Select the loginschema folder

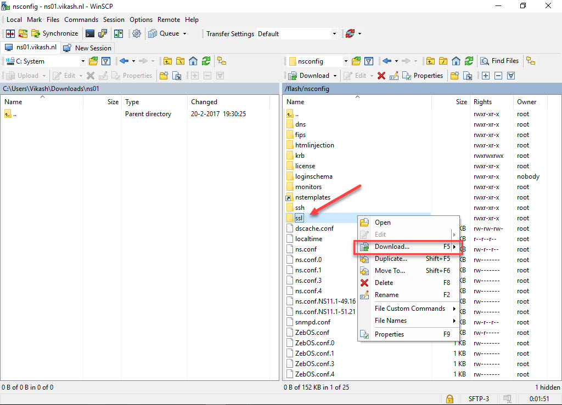(x=313, y=176)
